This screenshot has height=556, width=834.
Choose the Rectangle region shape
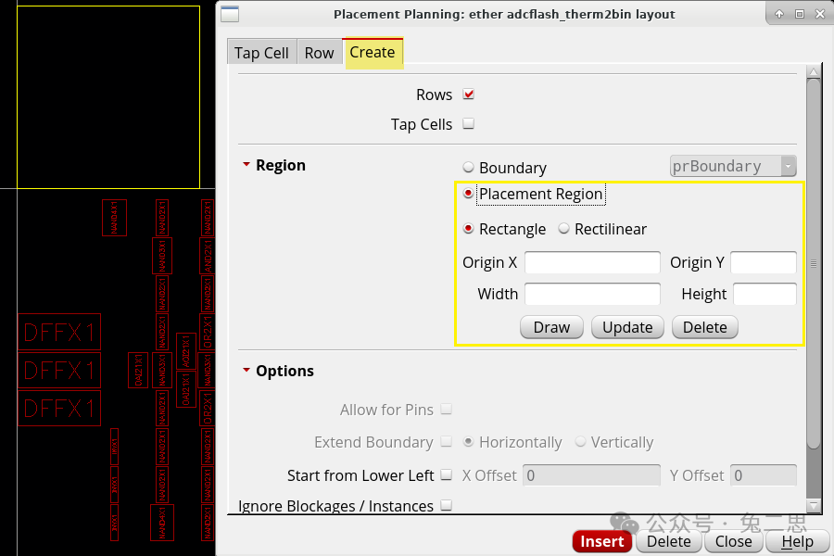(468, 228)
